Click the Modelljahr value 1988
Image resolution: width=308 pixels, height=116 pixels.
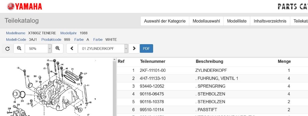84,33
